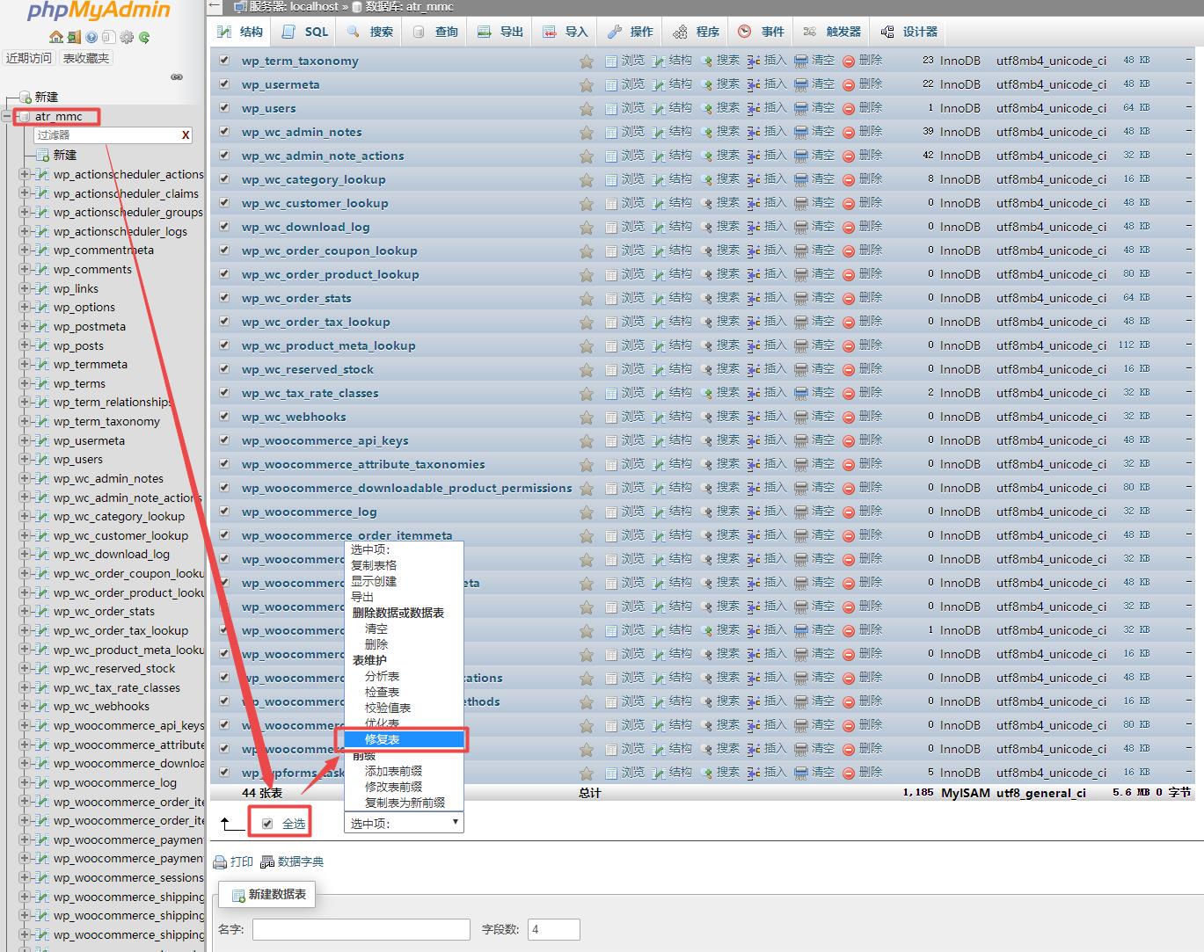Open the 导出 export tab

pyautogui.click(x=500, y=32)
